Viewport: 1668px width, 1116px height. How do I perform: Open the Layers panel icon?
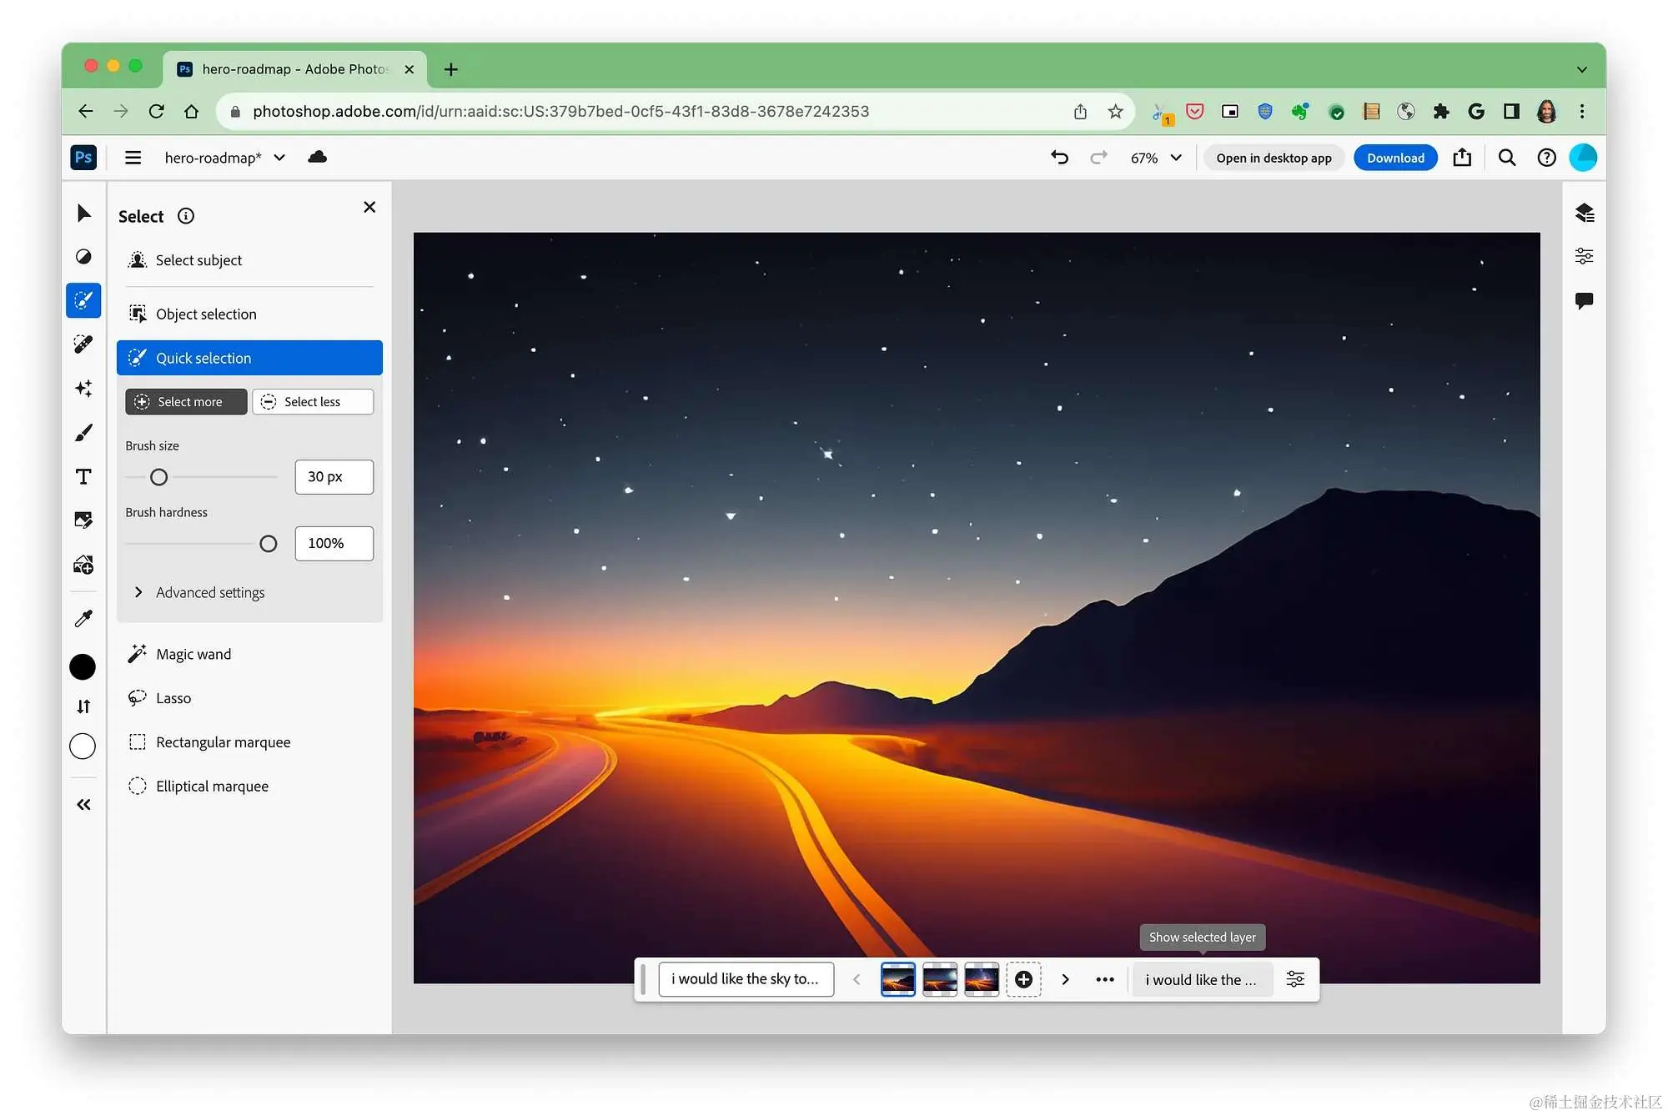[1584, 213]
